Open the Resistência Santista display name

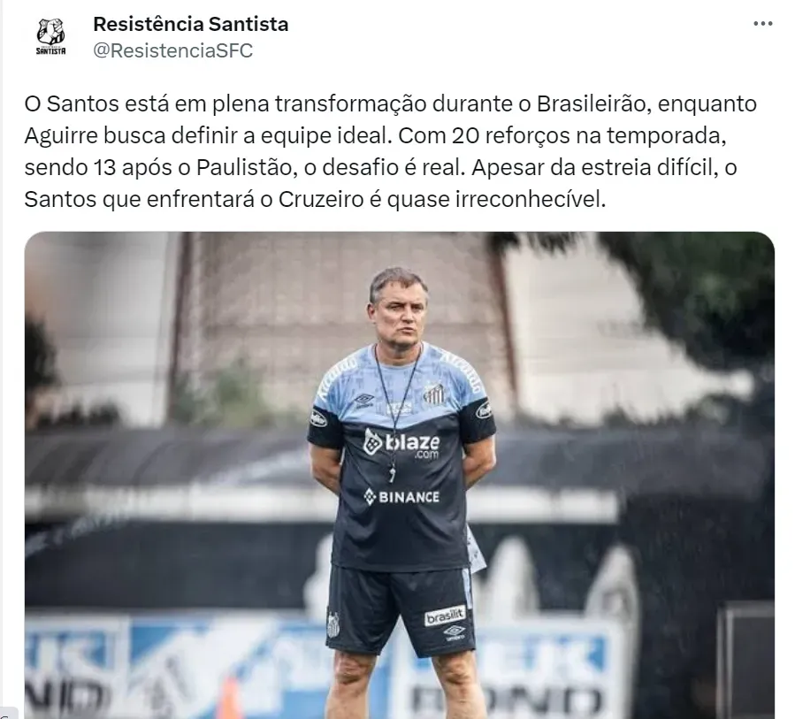pyautogui.click(x=191, y=24)
